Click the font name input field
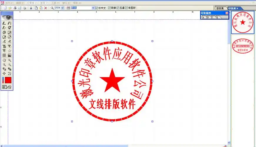 click(81, 8)
